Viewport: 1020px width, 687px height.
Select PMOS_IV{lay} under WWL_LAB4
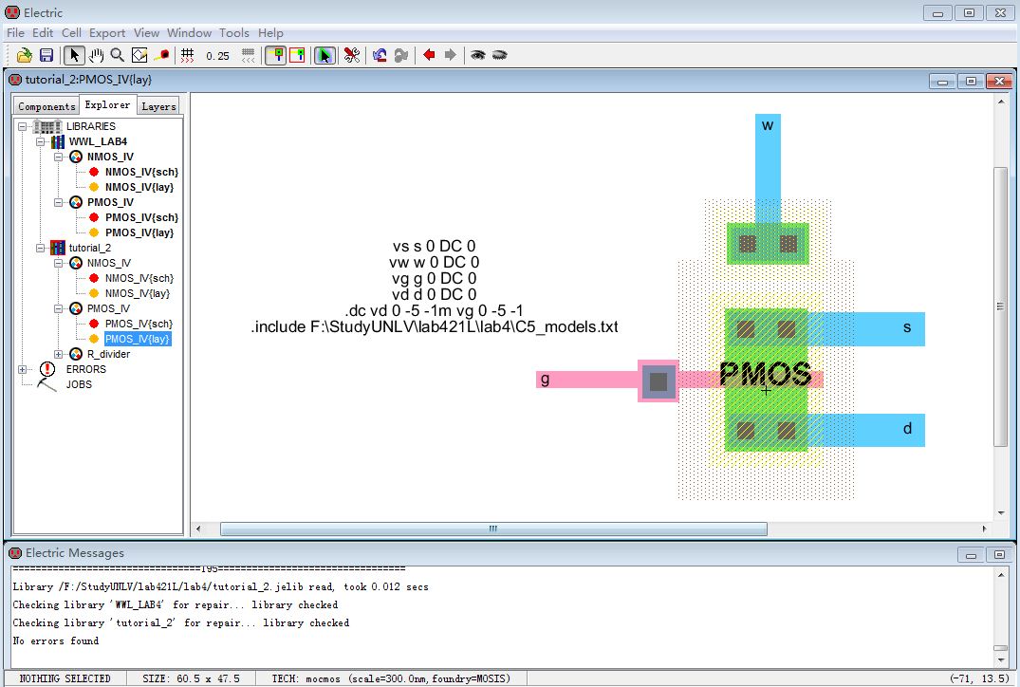click(139, 232)
